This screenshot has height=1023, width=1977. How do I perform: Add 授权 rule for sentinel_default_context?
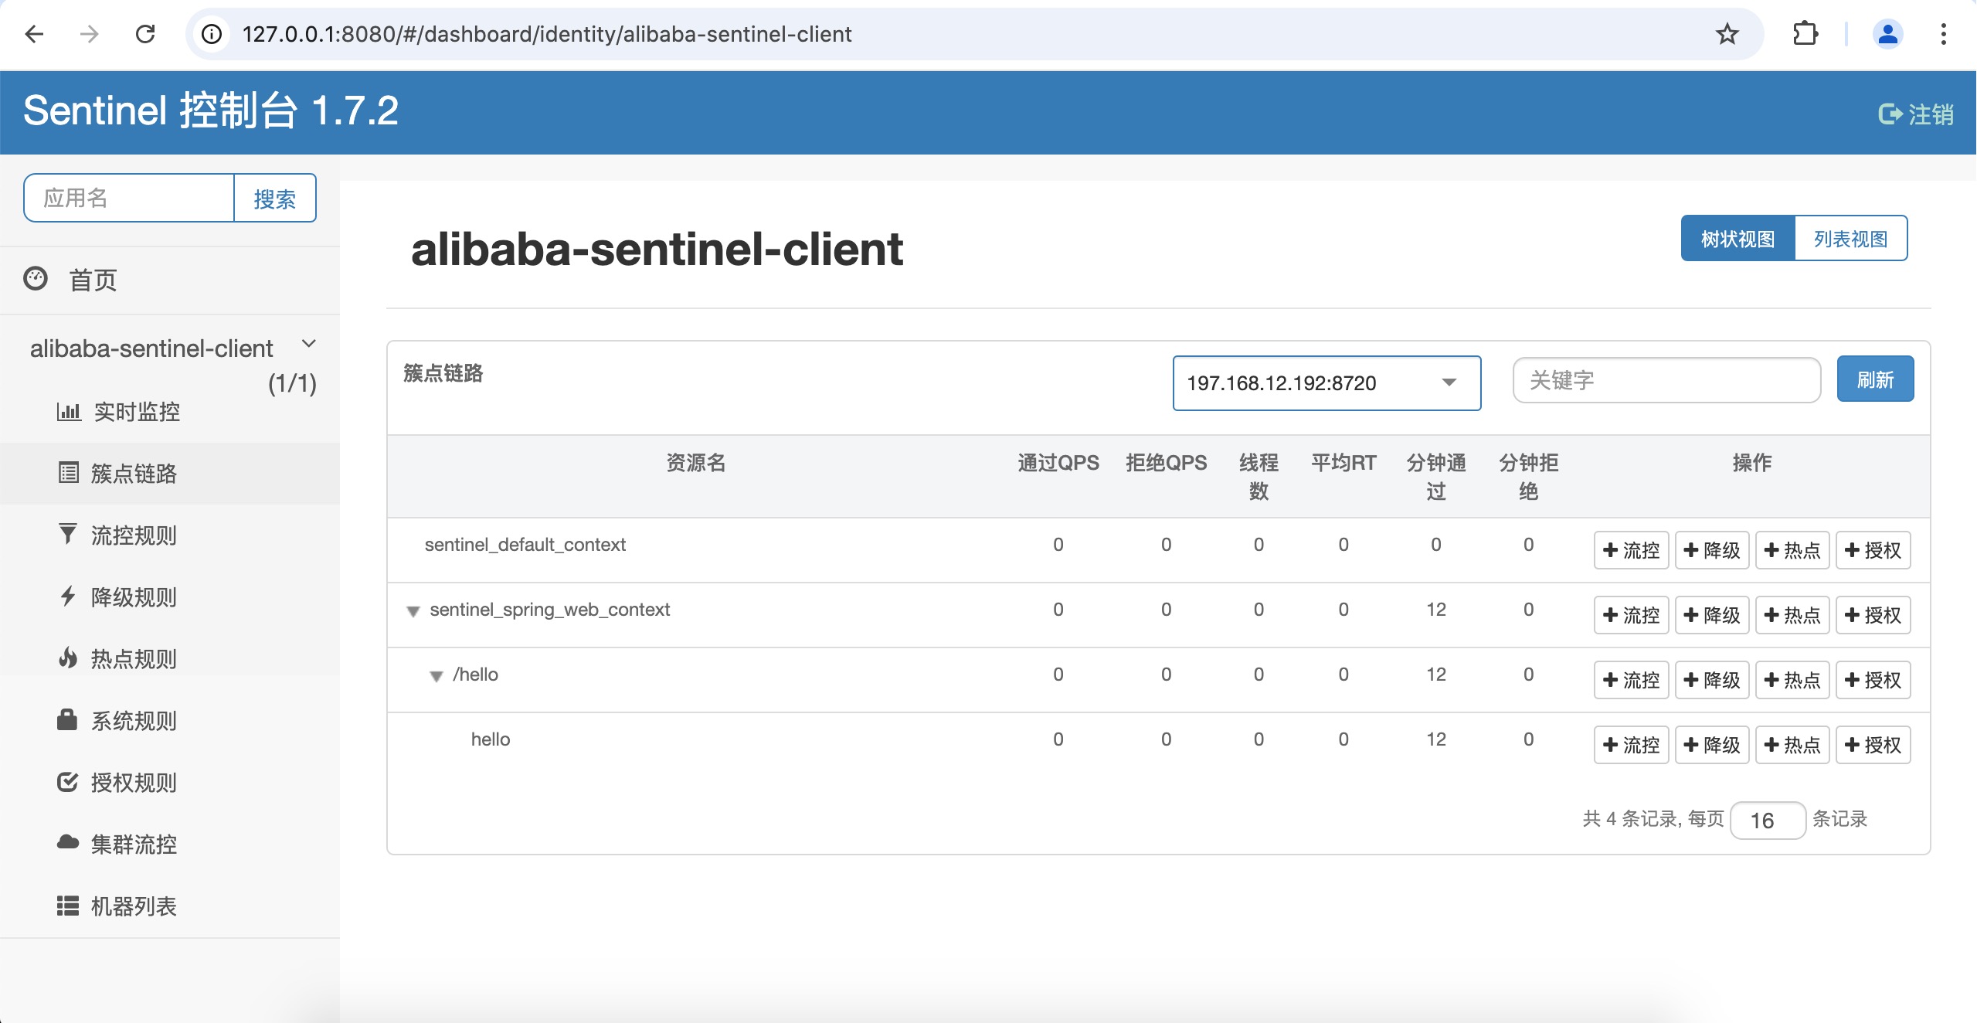tap(1873, 550)
